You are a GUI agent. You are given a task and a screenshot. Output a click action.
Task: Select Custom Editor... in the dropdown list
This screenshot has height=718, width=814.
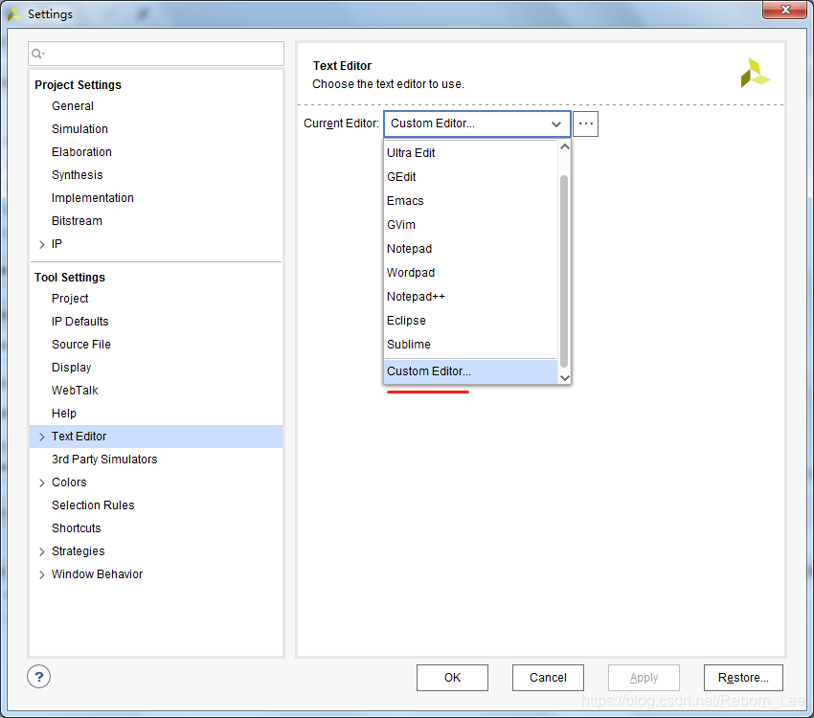[470, 371]
